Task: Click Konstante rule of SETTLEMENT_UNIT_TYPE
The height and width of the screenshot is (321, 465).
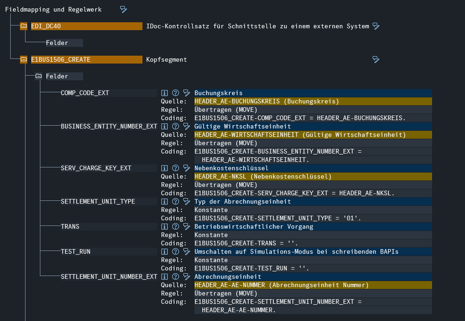Action: [313, 210]
